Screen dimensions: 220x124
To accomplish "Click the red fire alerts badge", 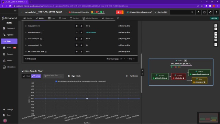I will 120,12.
